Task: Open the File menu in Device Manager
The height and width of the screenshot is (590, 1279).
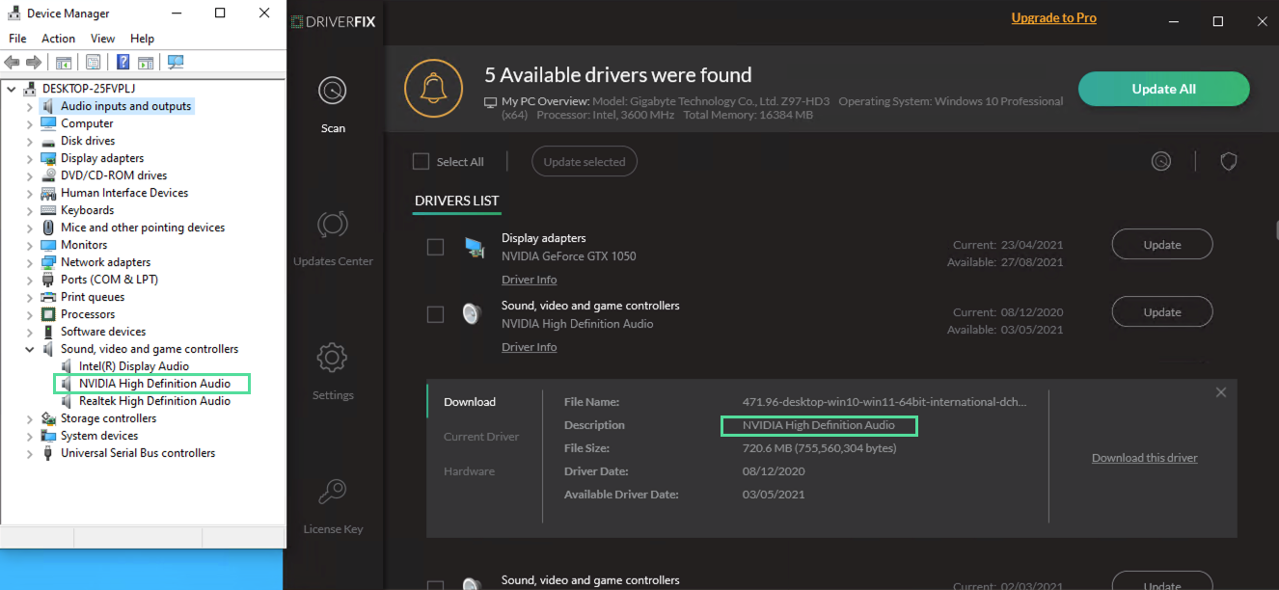Action: tap(17, 39)
